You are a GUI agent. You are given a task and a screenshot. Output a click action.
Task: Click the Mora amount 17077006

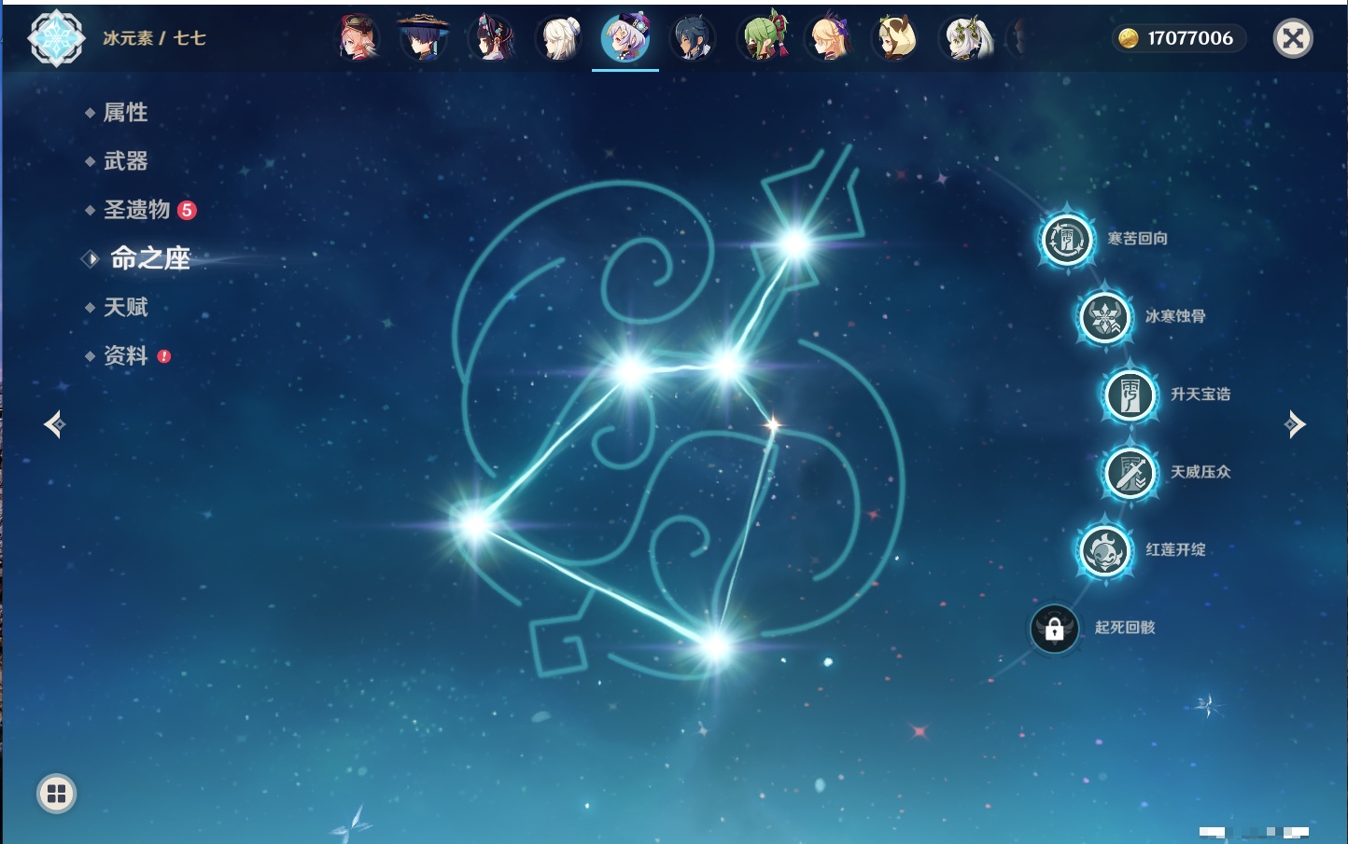pos(1190,38)
